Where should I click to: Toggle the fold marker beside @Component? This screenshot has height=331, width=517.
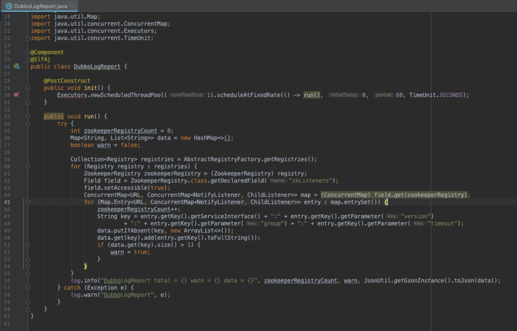(28, 53)
